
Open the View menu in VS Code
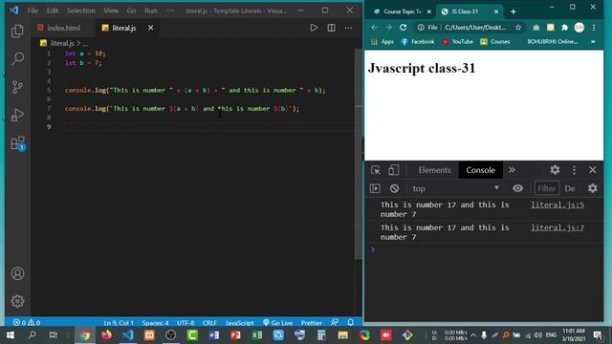click(111, 11)
